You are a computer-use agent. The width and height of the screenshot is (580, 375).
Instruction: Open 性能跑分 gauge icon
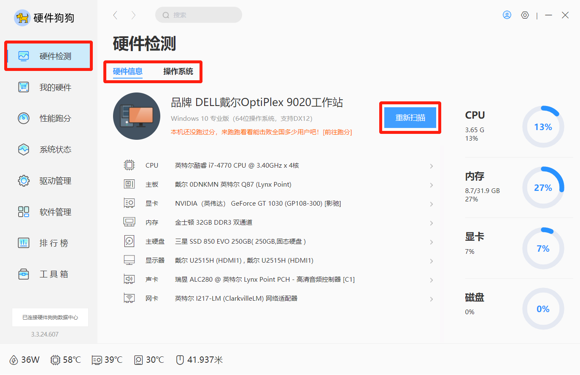[24, 118]
